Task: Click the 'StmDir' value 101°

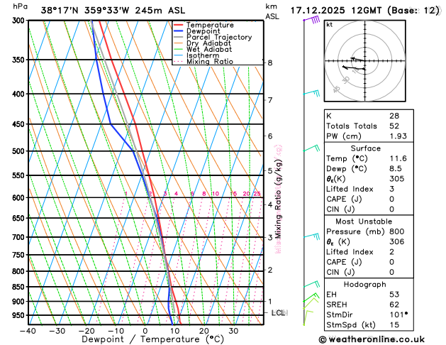Action: [x=398, y=314]
